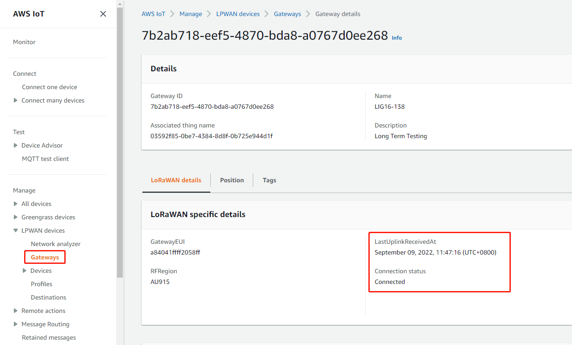Expand the Connect many devices section

pyautogui.click(x=16, y=100)
